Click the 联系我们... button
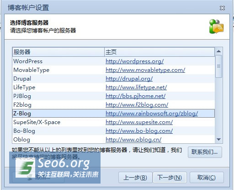The height and width of the screenshot is (190, 234). click(205, 152)
